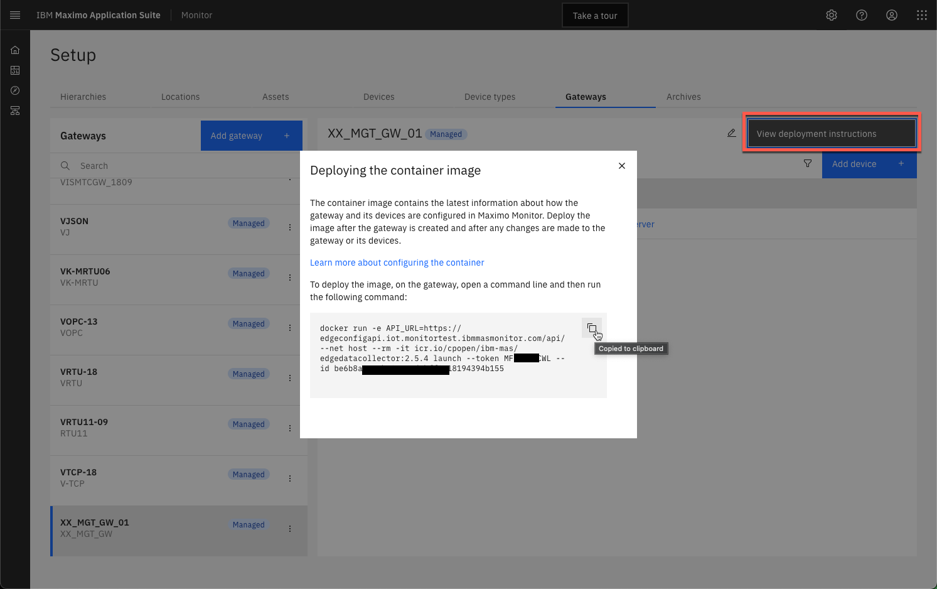The width and height of the screenshot is (937, 589).
Task: Close the Deploying the container image dialog
Action: (x=622, y=166)
